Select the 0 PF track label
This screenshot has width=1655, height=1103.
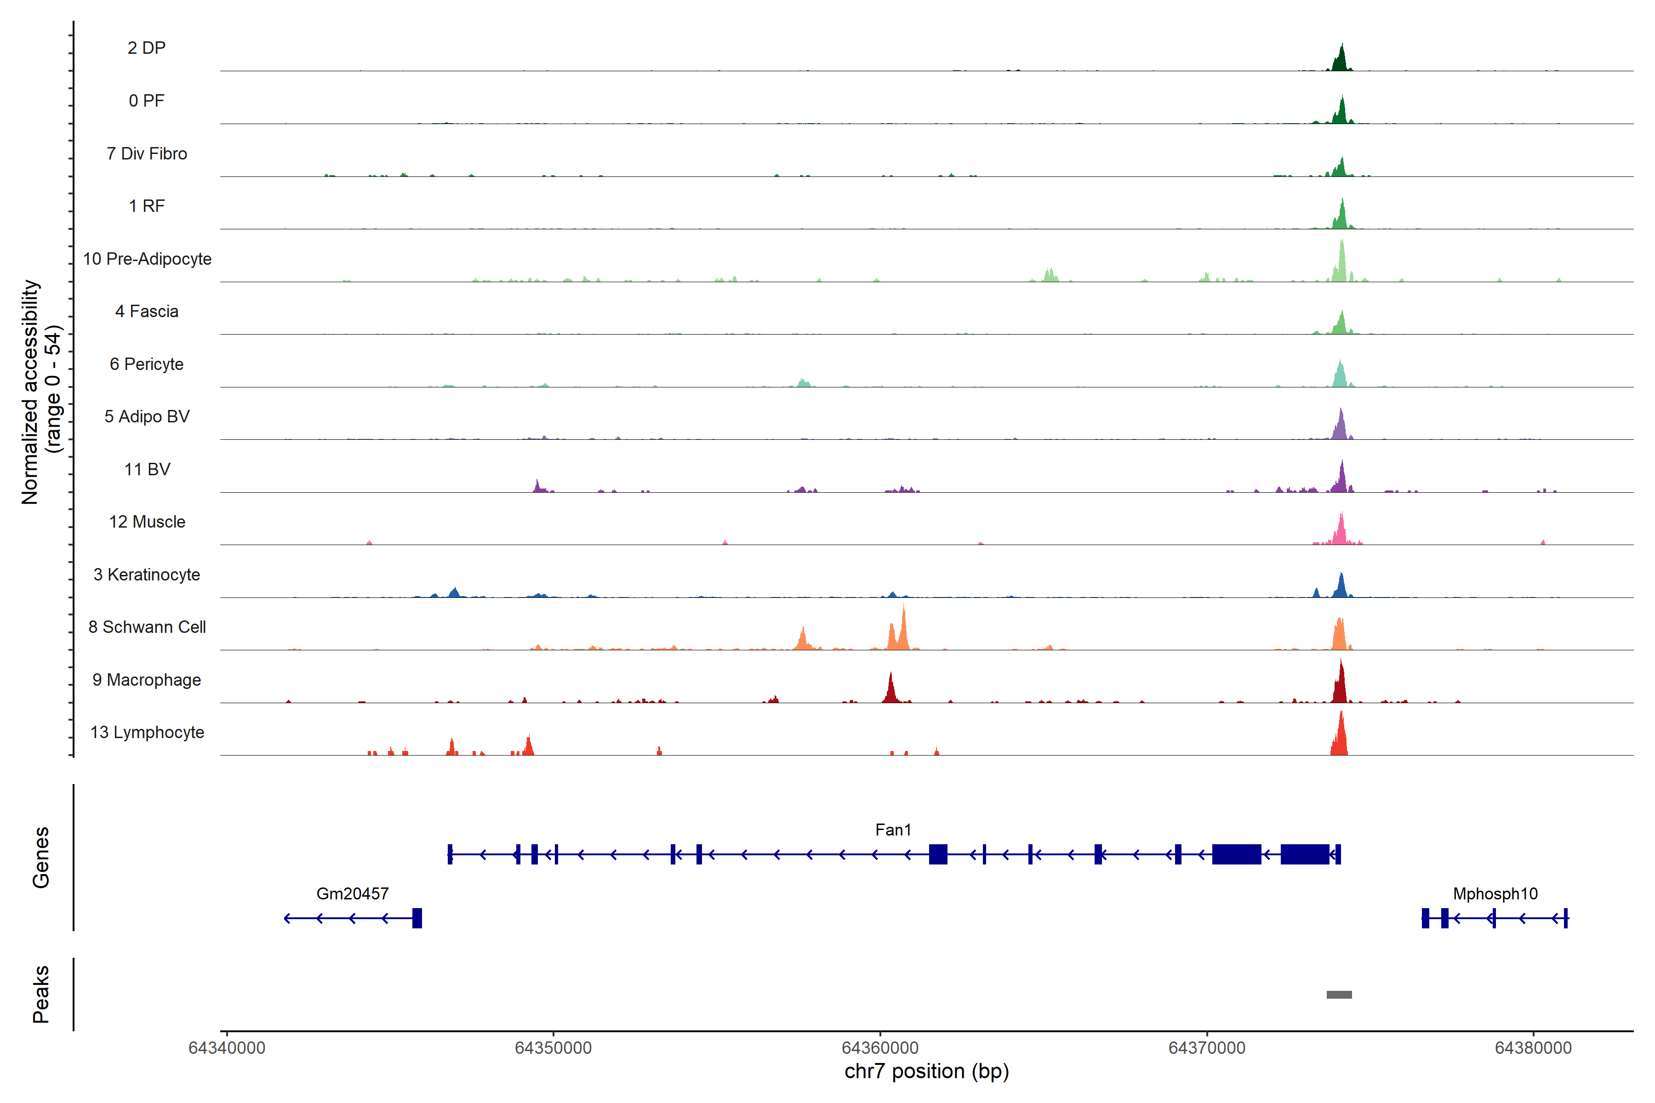[146, 101]
